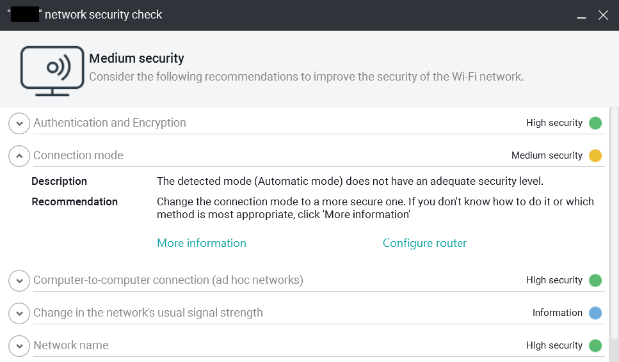The width and height of the screenshot is (619, 362).
Task: Click the vertical scrollbar on right
Action: pyautogui.click(x=614, y=224)
